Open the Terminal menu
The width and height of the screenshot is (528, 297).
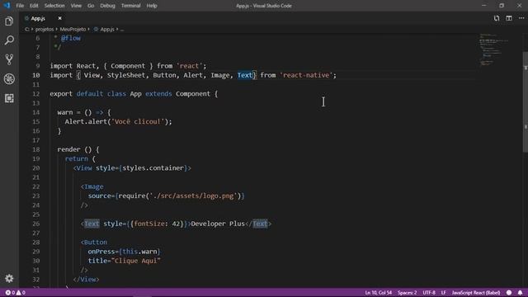point(130,6)
